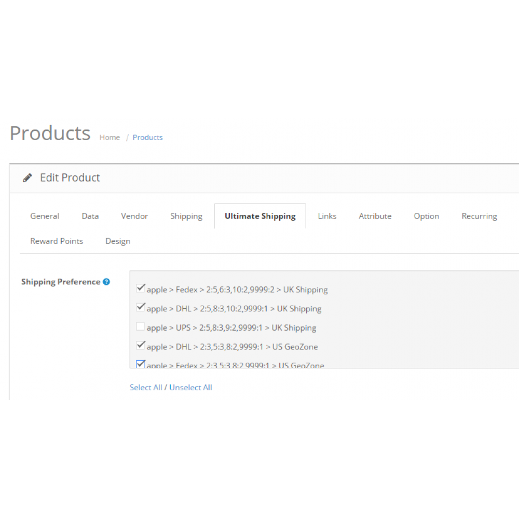Select the Reward Points tab
This screenshot has width=519, height=519.
[x=57, y=241]
